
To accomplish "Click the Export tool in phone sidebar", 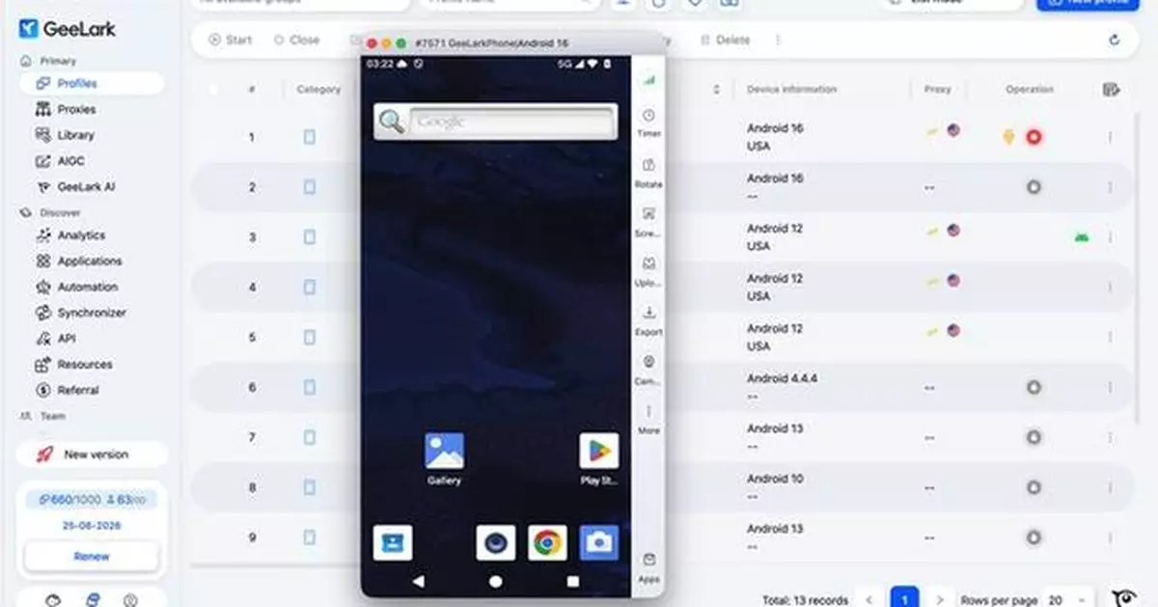I will click(648, 320).
